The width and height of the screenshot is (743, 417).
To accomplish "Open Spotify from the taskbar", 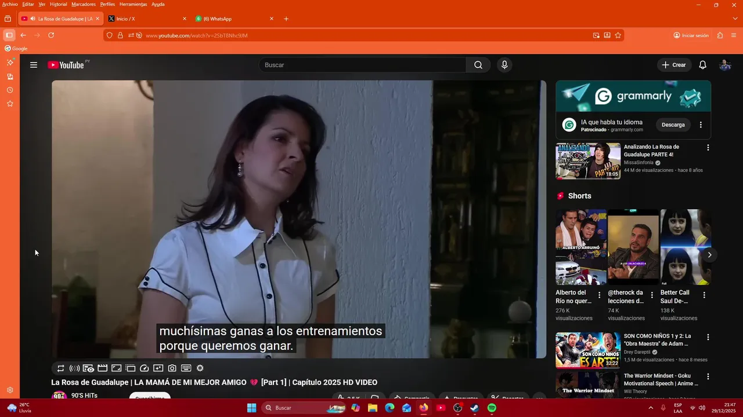I will pyautogui.click(x=492, y=408).
